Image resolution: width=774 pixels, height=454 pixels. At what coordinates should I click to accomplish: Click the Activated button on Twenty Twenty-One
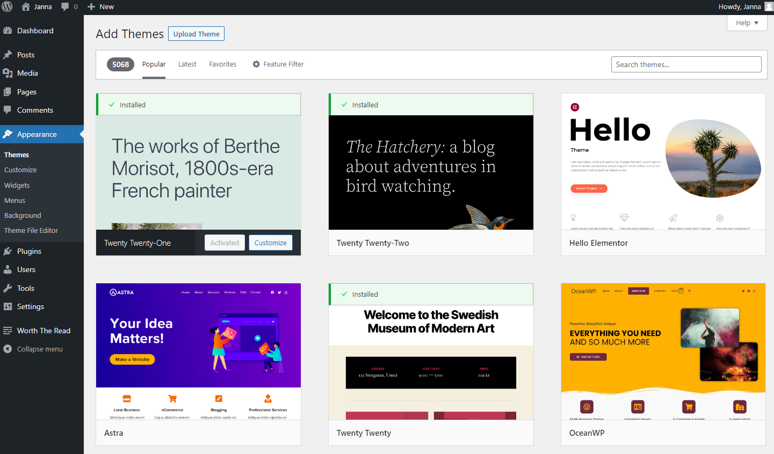pyautogui.click(x=225, y=243)
